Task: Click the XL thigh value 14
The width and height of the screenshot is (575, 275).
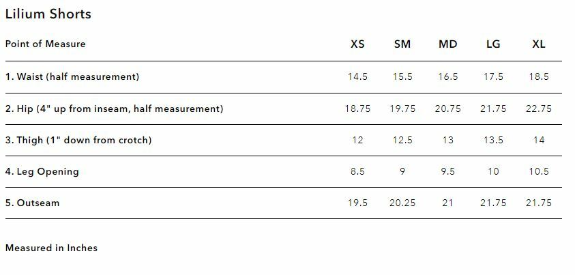Action: coord(538,140)
